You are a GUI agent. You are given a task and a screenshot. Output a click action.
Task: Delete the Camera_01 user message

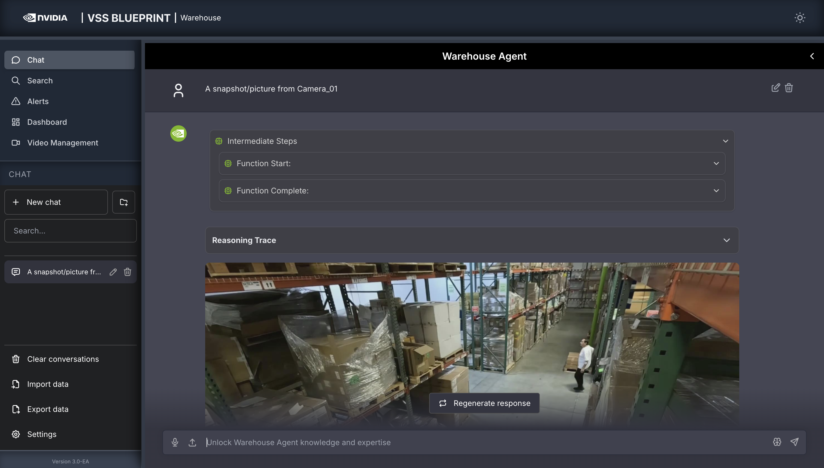point(789,88)
